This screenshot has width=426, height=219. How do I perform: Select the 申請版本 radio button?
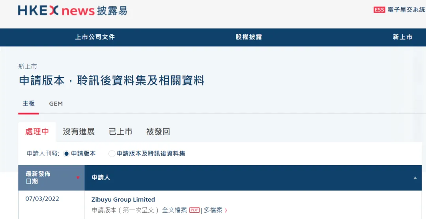click(x=66, y=154)
